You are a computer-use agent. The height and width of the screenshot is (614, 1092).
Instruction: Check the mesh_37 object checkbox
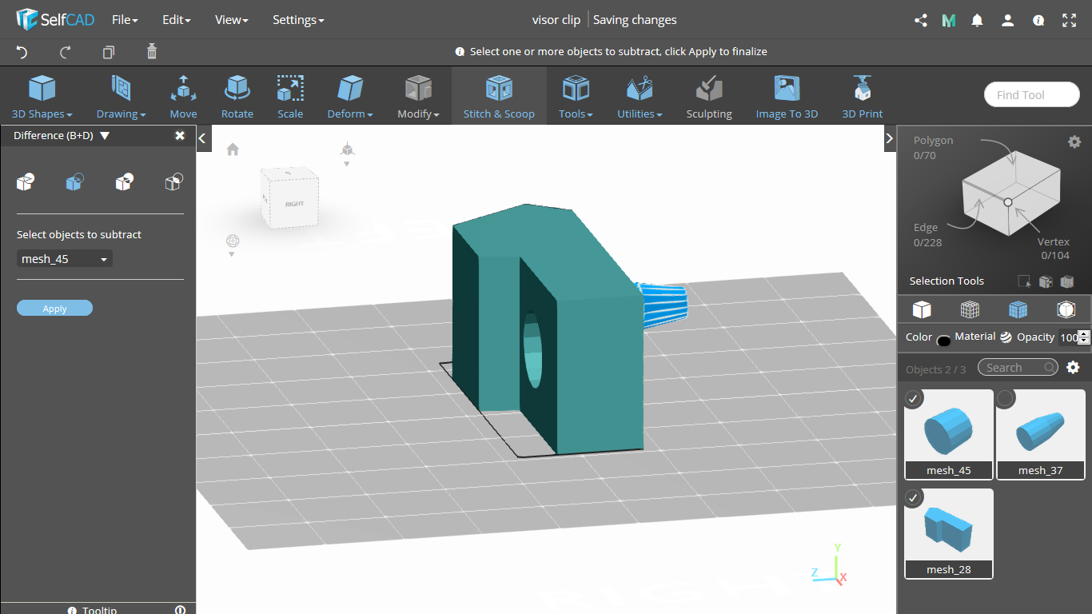1006,398
